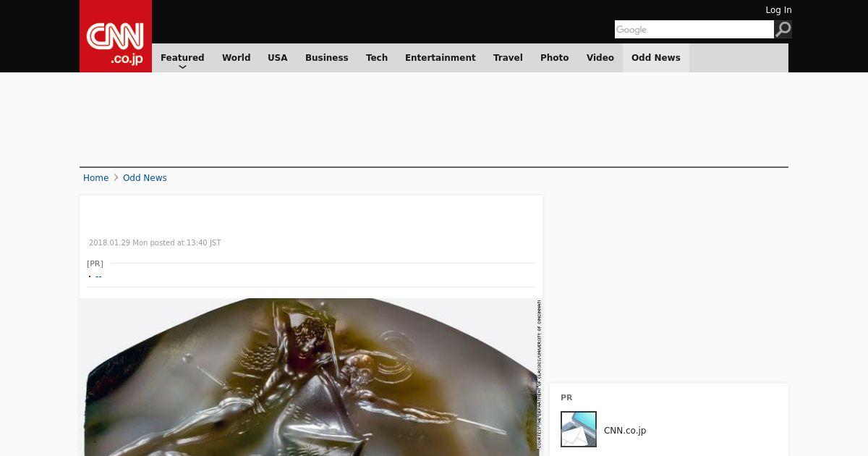Go to the USA section
868x456 pixels.
[278, 58]
